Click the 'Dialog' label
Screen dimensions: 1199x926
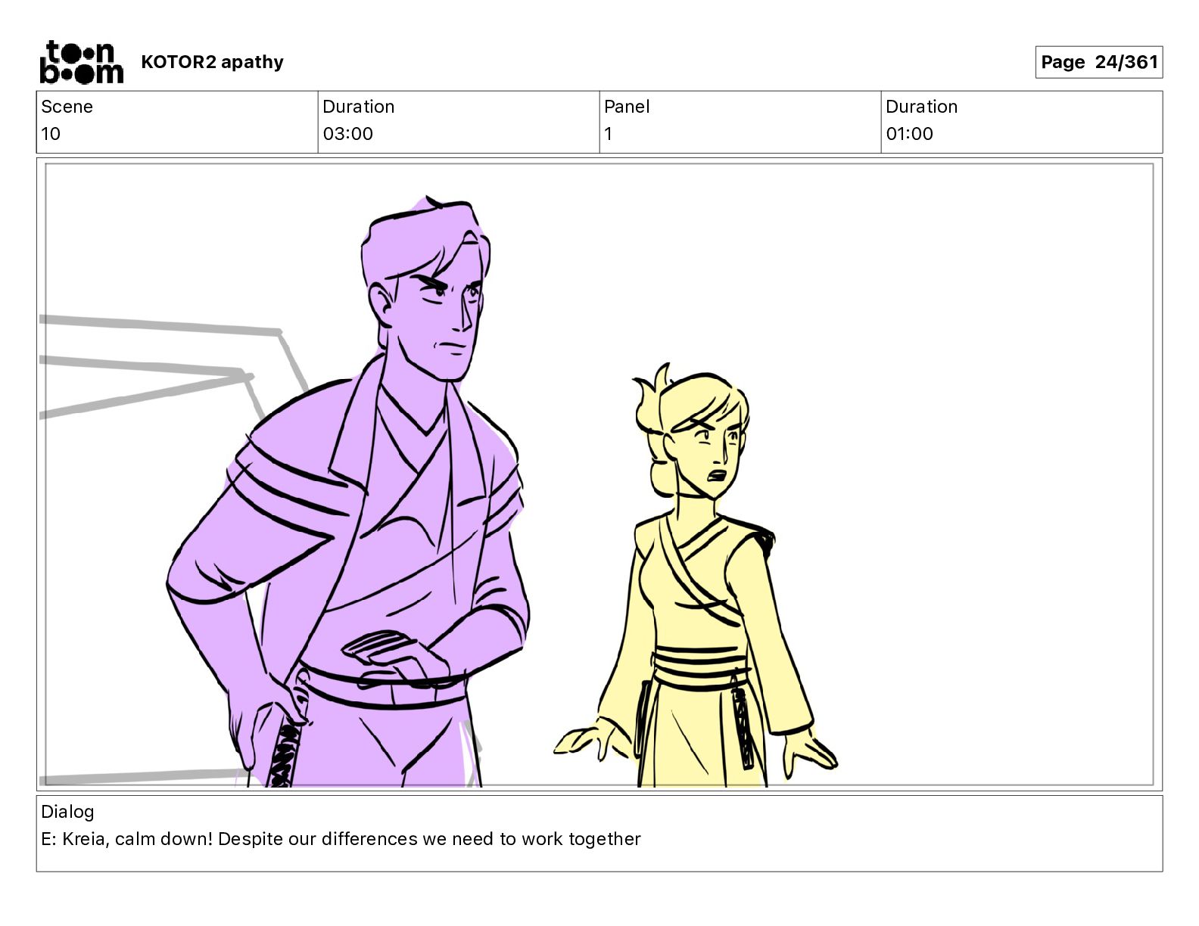(x=67, y=812)
